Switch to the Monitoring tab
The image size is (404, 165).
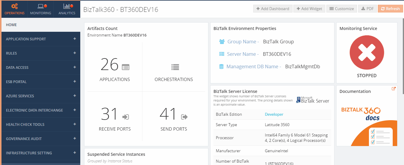click(40, 9)
